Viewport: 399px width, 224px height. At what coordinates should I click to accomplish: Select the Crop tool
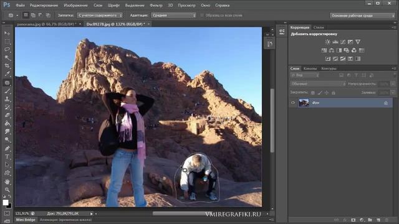7,66
